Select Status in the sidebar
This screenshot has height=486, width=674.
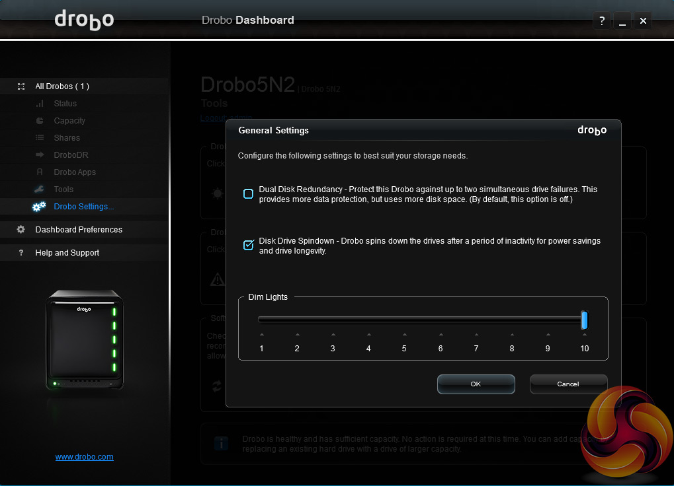65,104
